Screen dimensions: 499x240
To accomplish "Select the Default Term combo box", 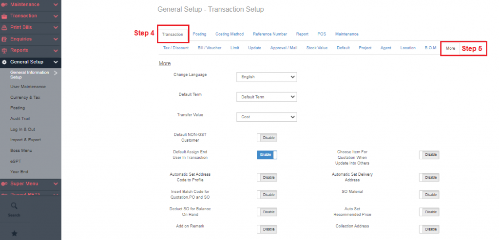I will 266,97.
